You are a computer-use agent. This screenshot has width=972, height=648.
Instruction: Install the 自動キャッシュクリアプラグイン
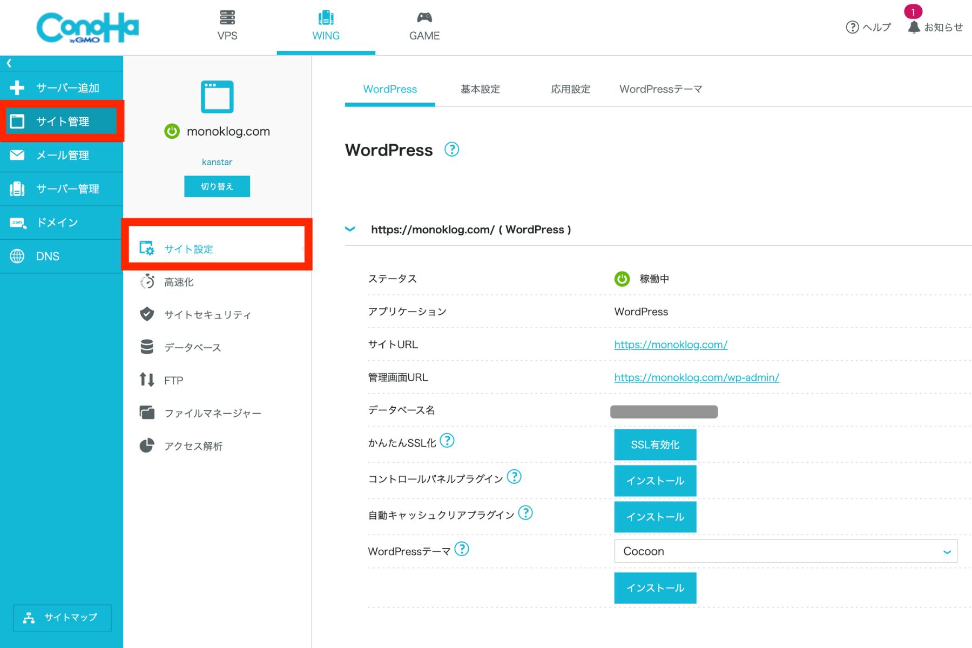click(655, 517)
